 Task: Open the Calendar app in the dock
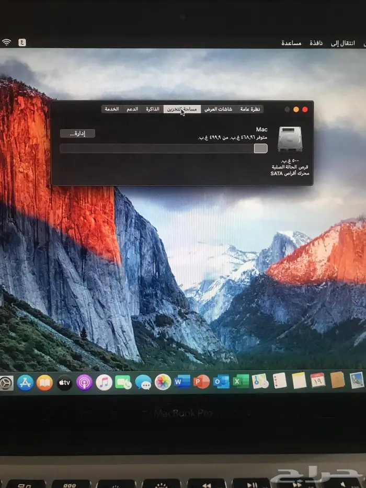(317, 380)
